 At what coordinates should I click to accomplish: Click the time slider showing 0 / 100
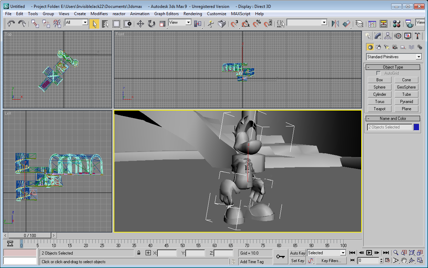tap(30, 236)
